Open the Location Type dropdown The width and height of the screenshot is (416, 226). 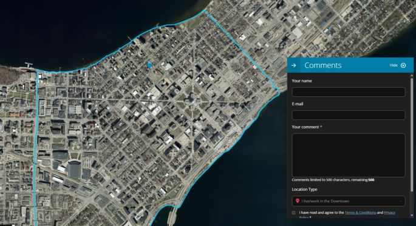[349, 201]
